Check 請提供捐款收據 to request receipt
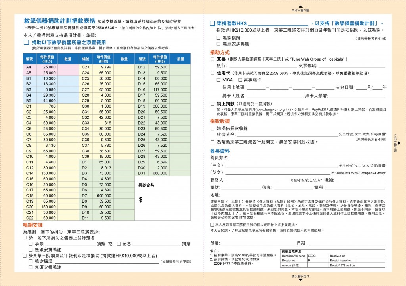Image resolution: width=406 pixels, height=286 pixels. pyautogui.click(x=212, y=128)
